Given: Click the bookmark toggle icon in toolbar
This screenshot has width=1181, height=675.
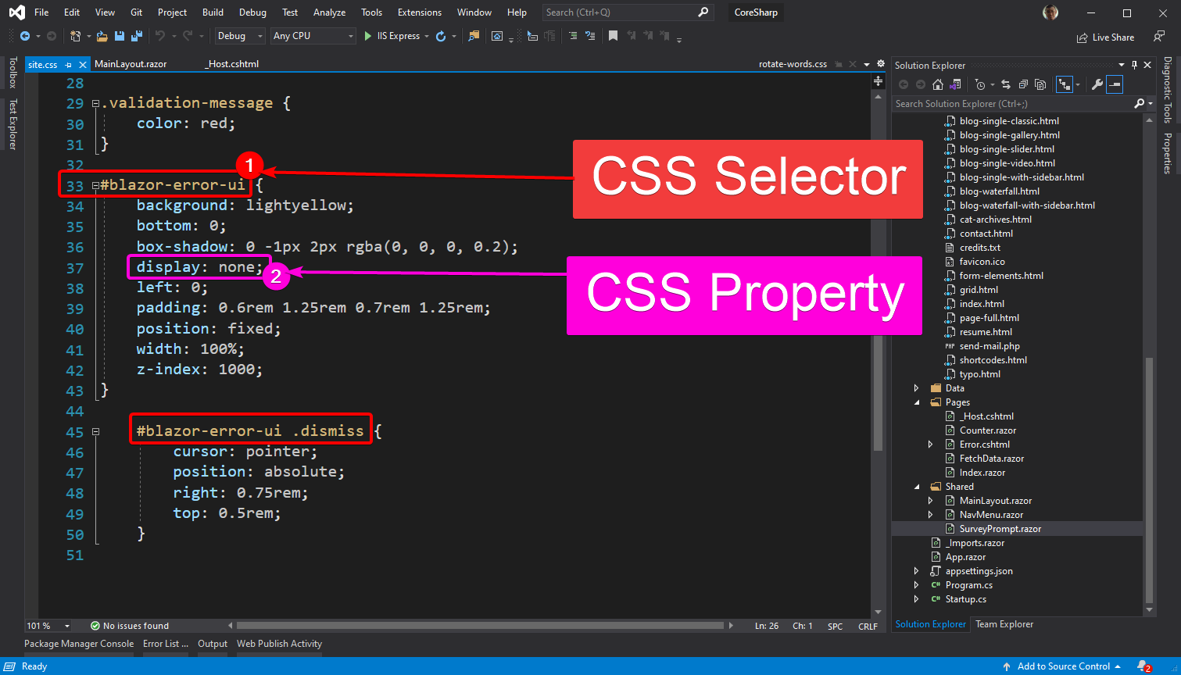Looking at the screenshot, I should click(613, 36).
